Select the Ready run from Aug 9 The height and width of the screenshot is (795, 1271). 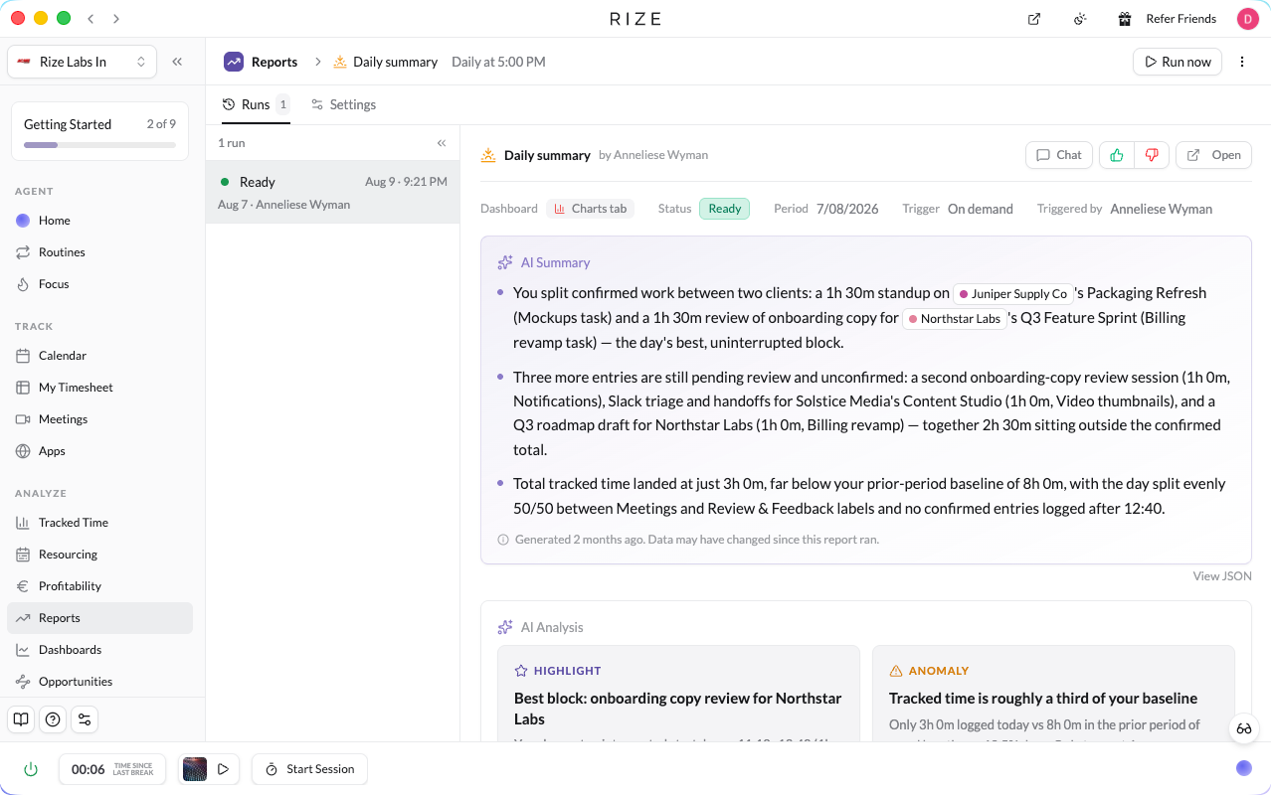(x=333, y=193)
